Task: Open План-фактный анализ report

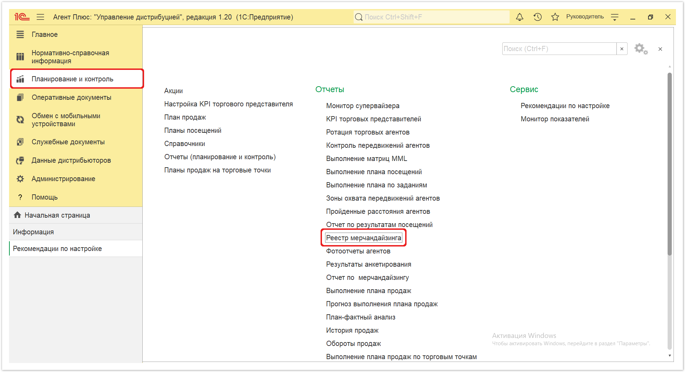Action: (x=361, y=317)
